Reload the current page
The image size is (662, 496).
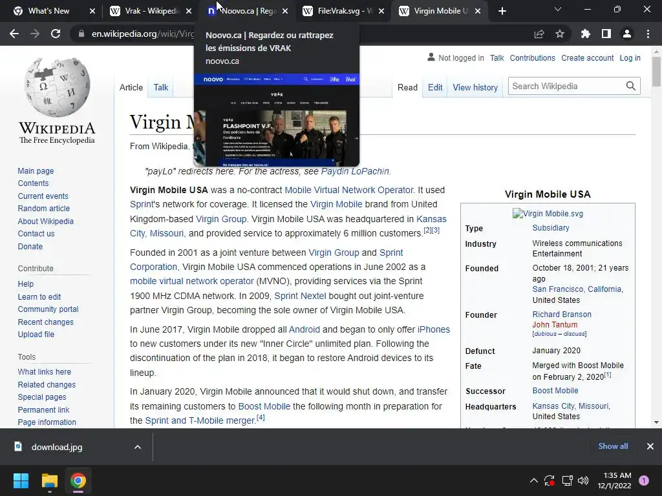click(56, 34)
